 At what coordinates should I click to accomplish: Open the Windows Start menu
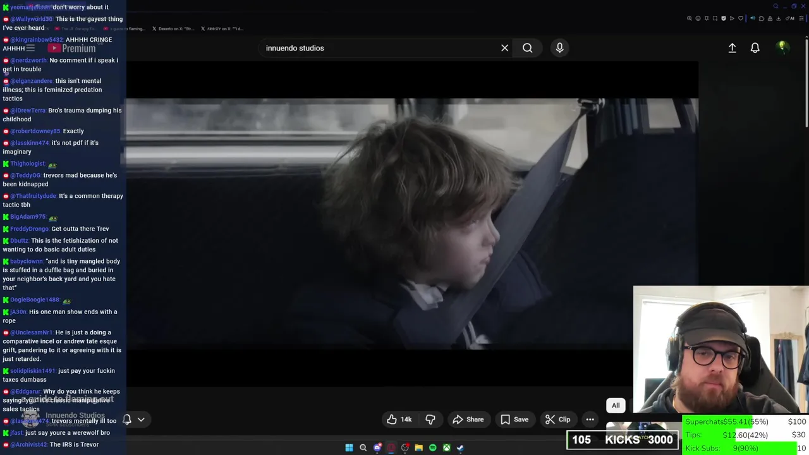[349, 447]
